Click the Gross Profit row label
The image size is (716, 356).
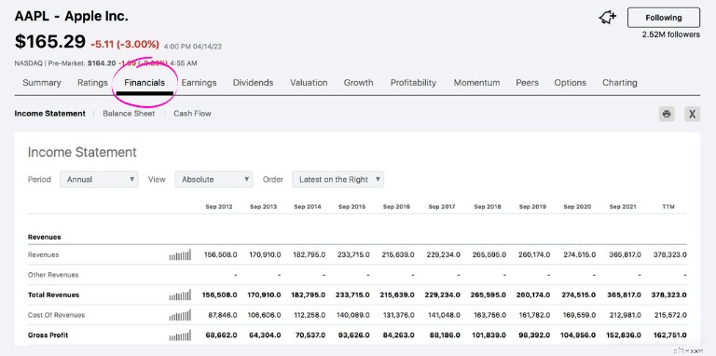(48, 335)
